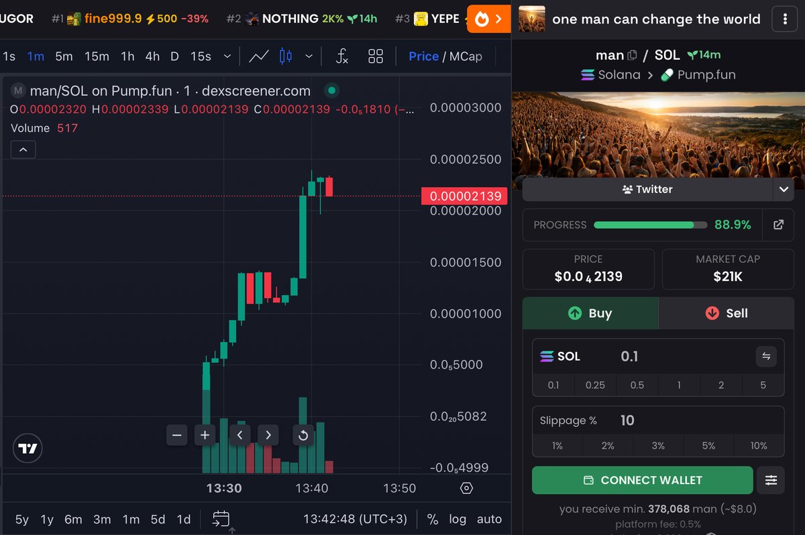The height and width of the screenshot is (535, 805).
Task: Select 5y chart range
Action: [22, 519]
